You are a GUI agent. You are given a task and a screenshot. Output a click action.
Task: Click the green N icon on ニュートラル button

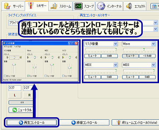click(x=14, y=110)
